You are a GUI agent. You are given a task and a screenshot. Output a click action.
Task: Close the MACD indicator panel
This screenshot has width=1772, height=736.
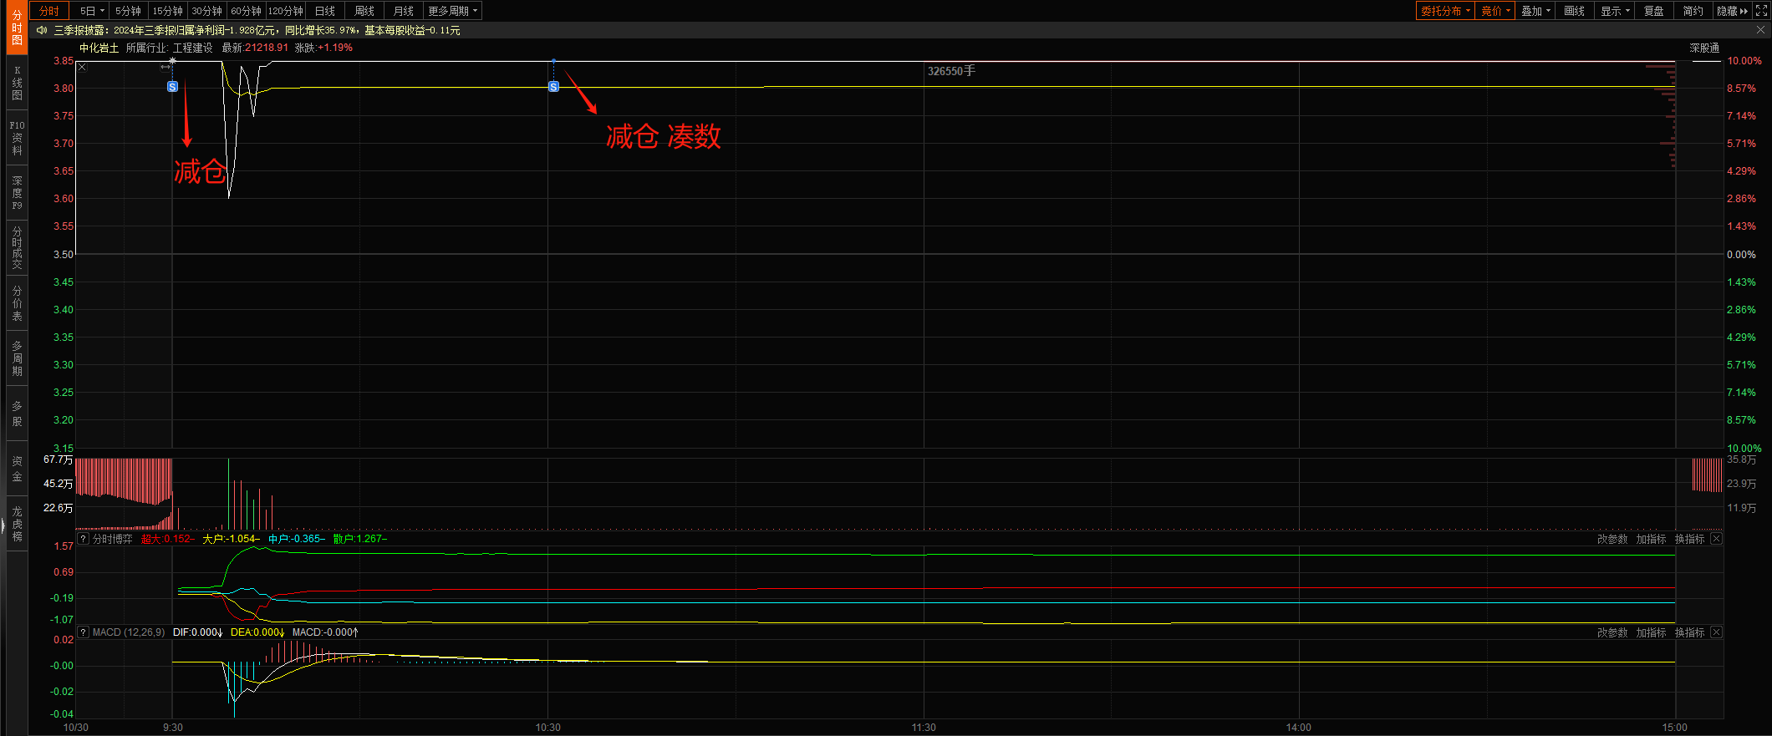pos(1716,632)
